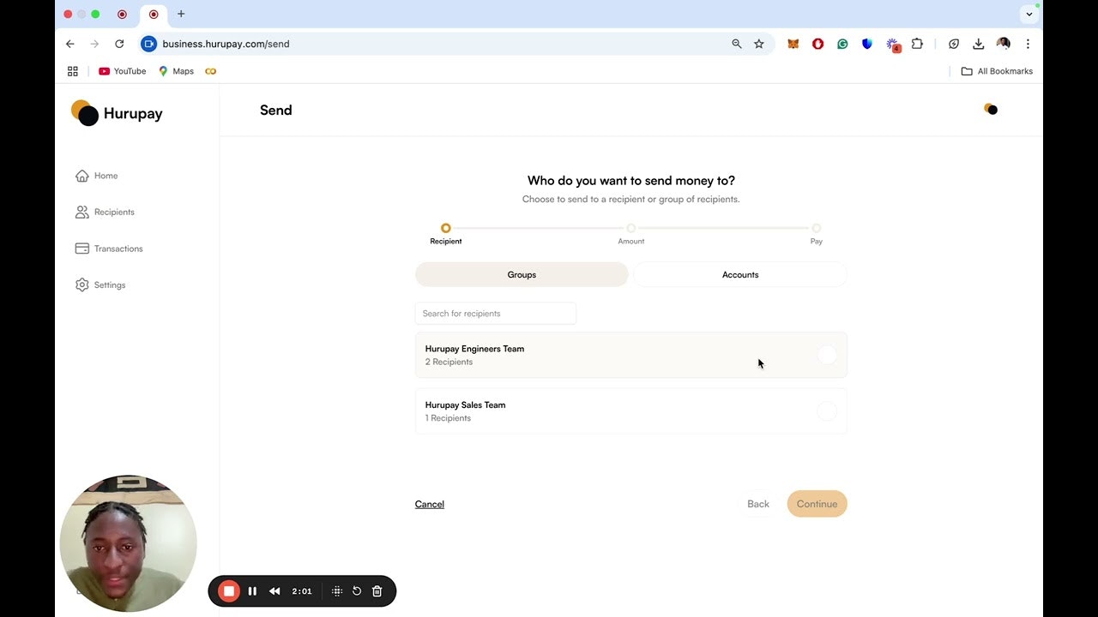Image resolution: width=1098 pixels, height=617 pixels.
Task: Open the tab search dropdown arrow
Action: click(1029, 14)
